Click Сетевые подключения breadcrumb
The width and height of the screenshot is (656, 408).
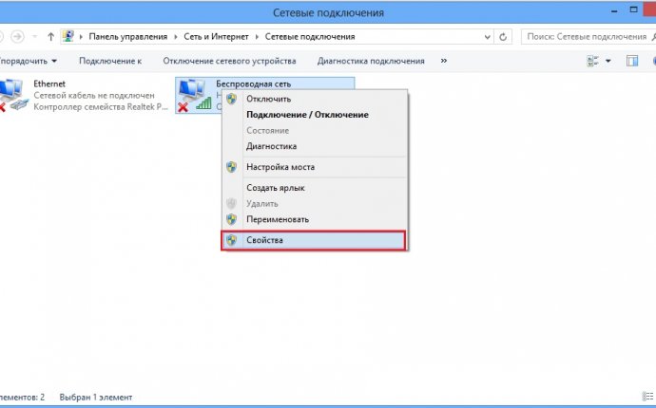coord(310,37)
